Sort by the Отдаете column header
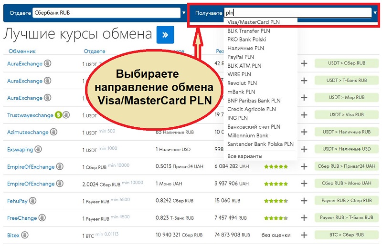The height and width of the screenshot is (246, 382). tap(94, 51)
